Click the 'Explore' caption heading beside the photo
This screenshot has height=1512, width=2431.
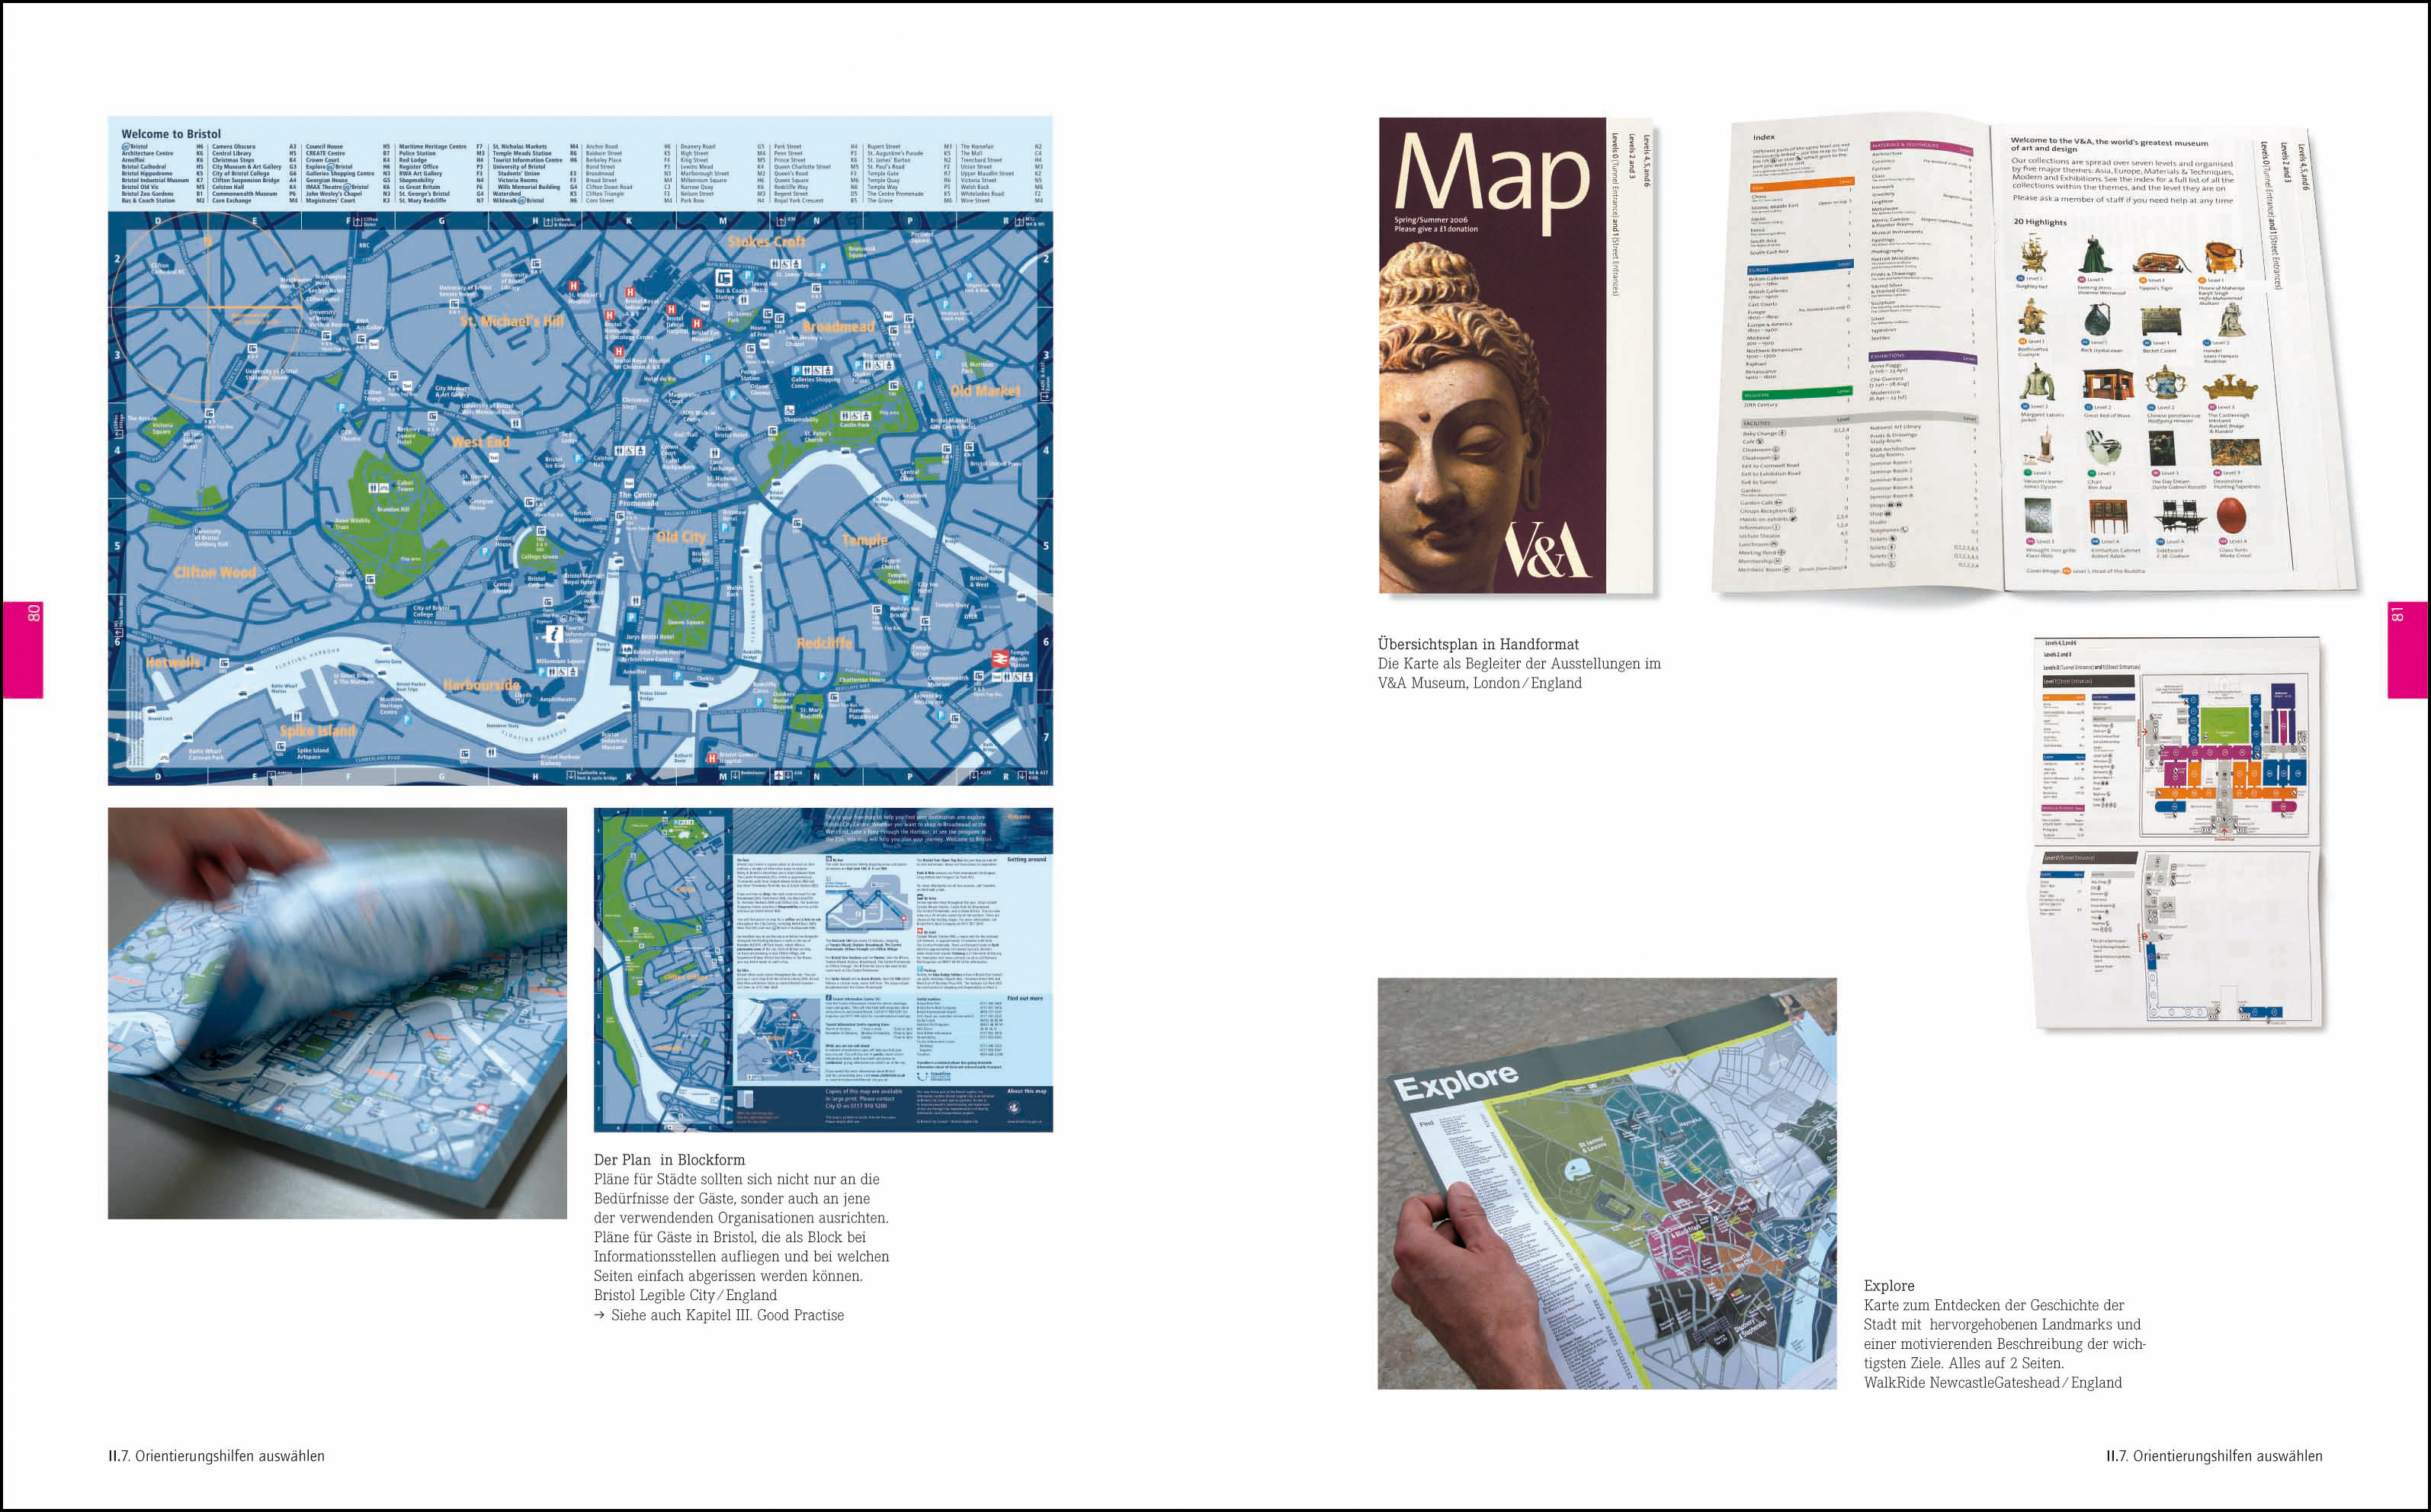[x=1889, y=1286]
